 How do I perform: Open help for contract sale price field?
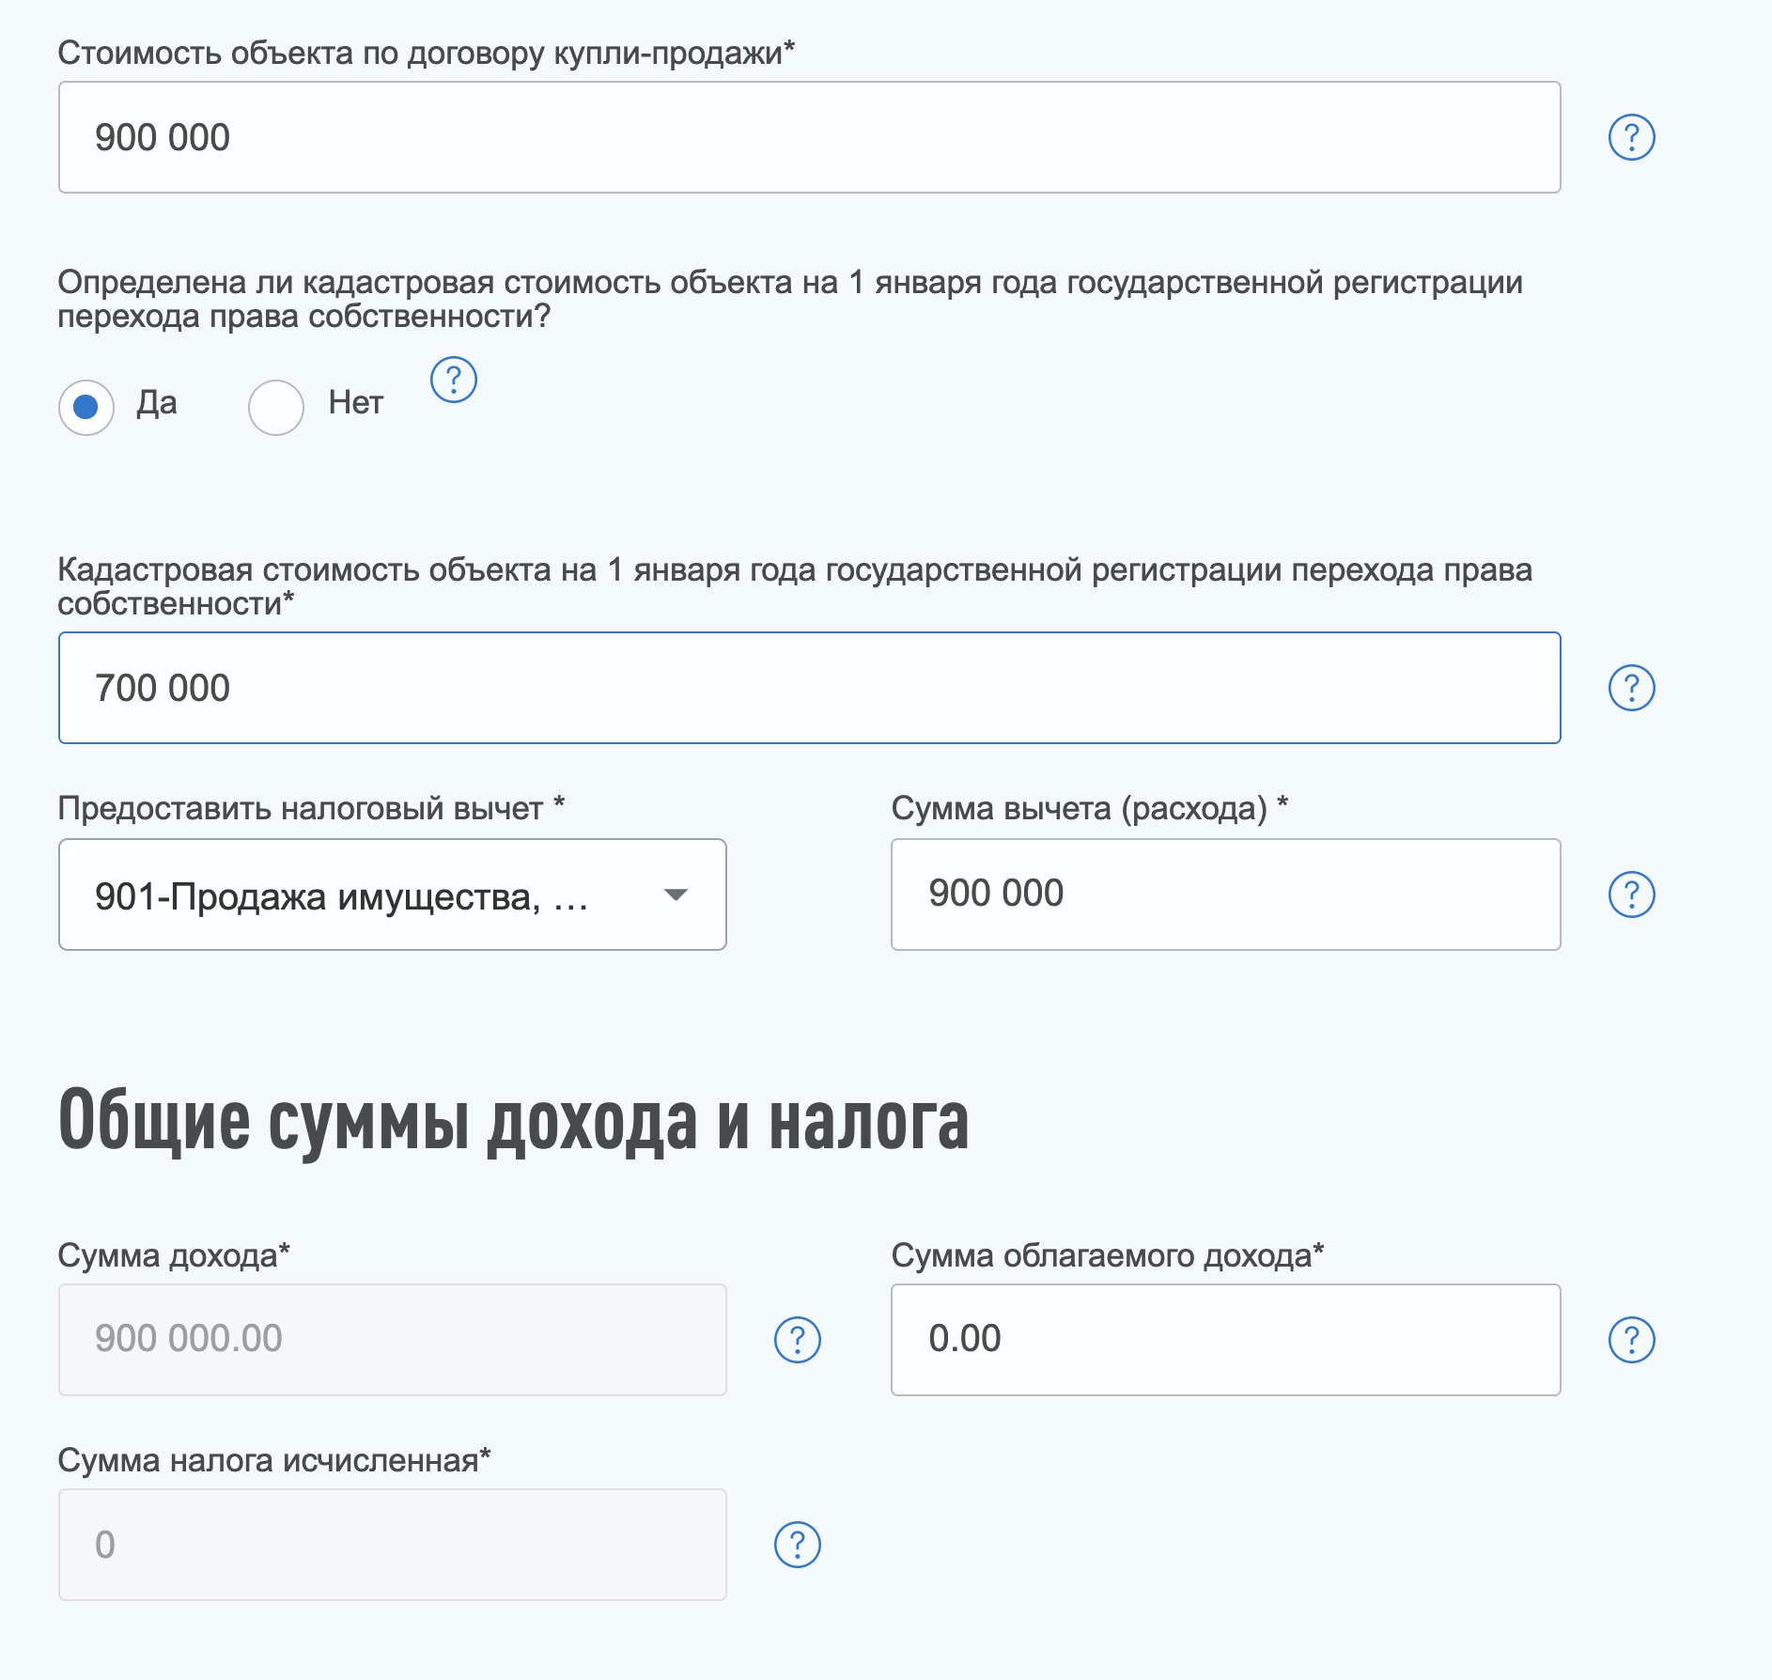pyautogui.click(x=1631, y=137)
